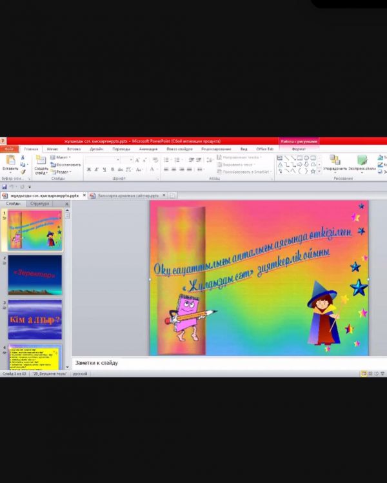Select slide 2 thumbnail «Зеректер»

35,275
